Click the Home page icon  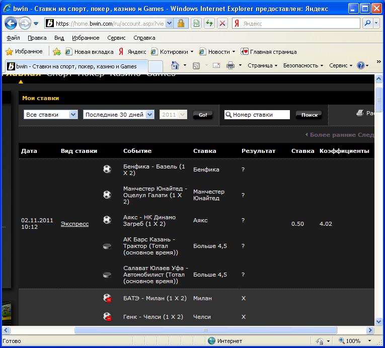(x=175, y=65)
